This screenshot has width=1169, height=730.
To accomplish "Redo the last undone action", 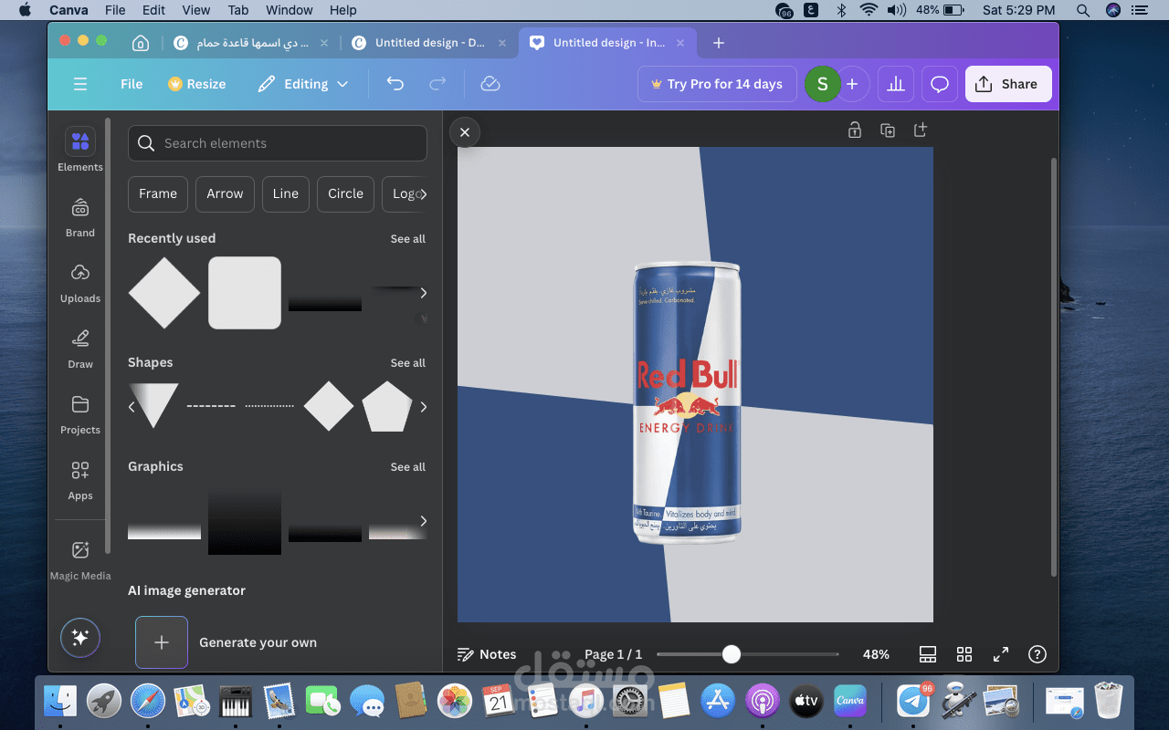I will [437, 84].
